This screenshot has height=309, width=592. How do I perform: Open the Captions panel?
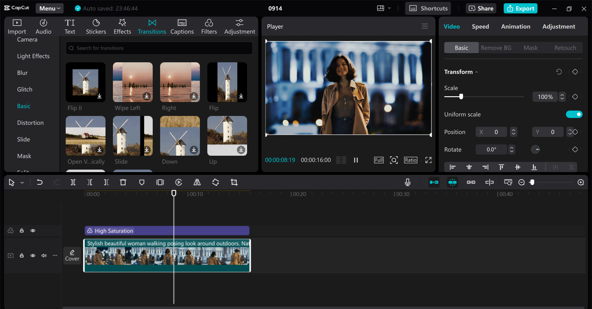182,26
